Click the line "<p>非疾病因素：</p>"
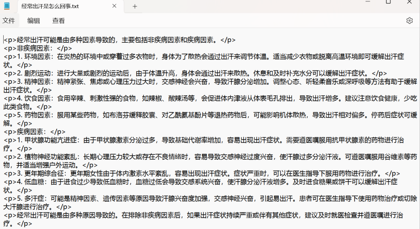 (38, 49)
